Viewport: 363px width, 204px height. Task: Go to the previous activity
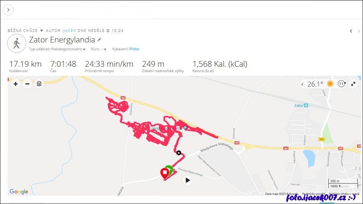click(x=351, y=31)
